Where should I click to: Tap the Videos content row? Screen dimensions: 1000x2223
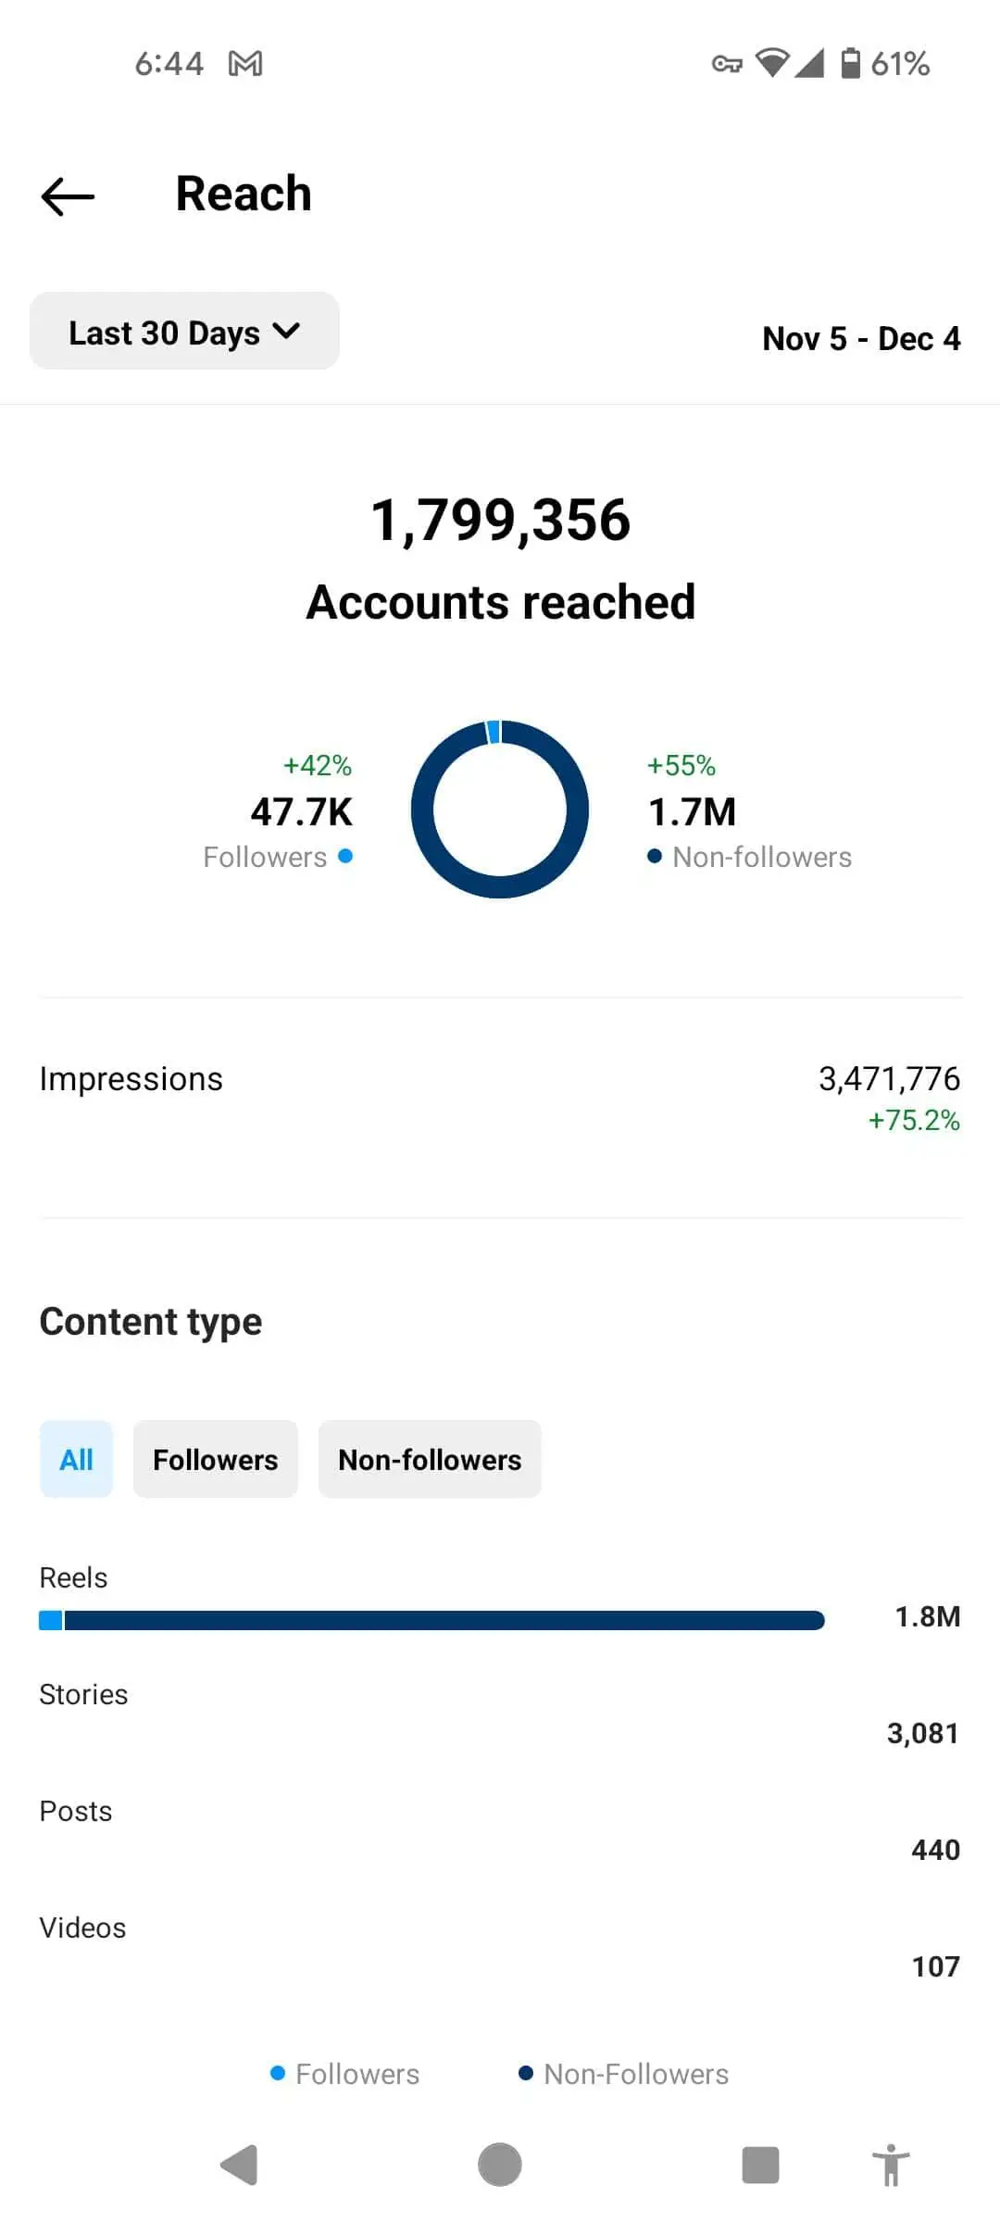click(x=500, y=1947)
